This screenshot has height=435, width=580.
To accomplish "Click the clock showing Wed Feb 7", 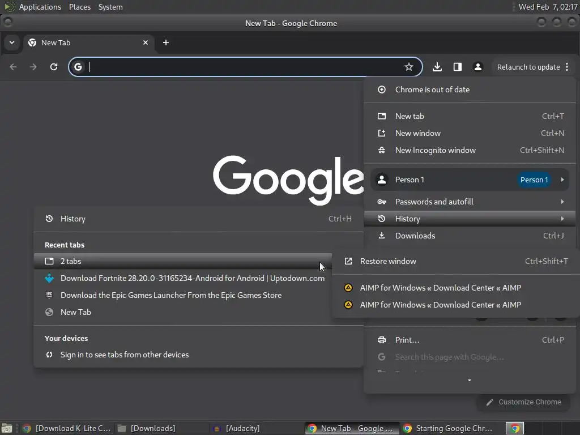I will point(548,7).
